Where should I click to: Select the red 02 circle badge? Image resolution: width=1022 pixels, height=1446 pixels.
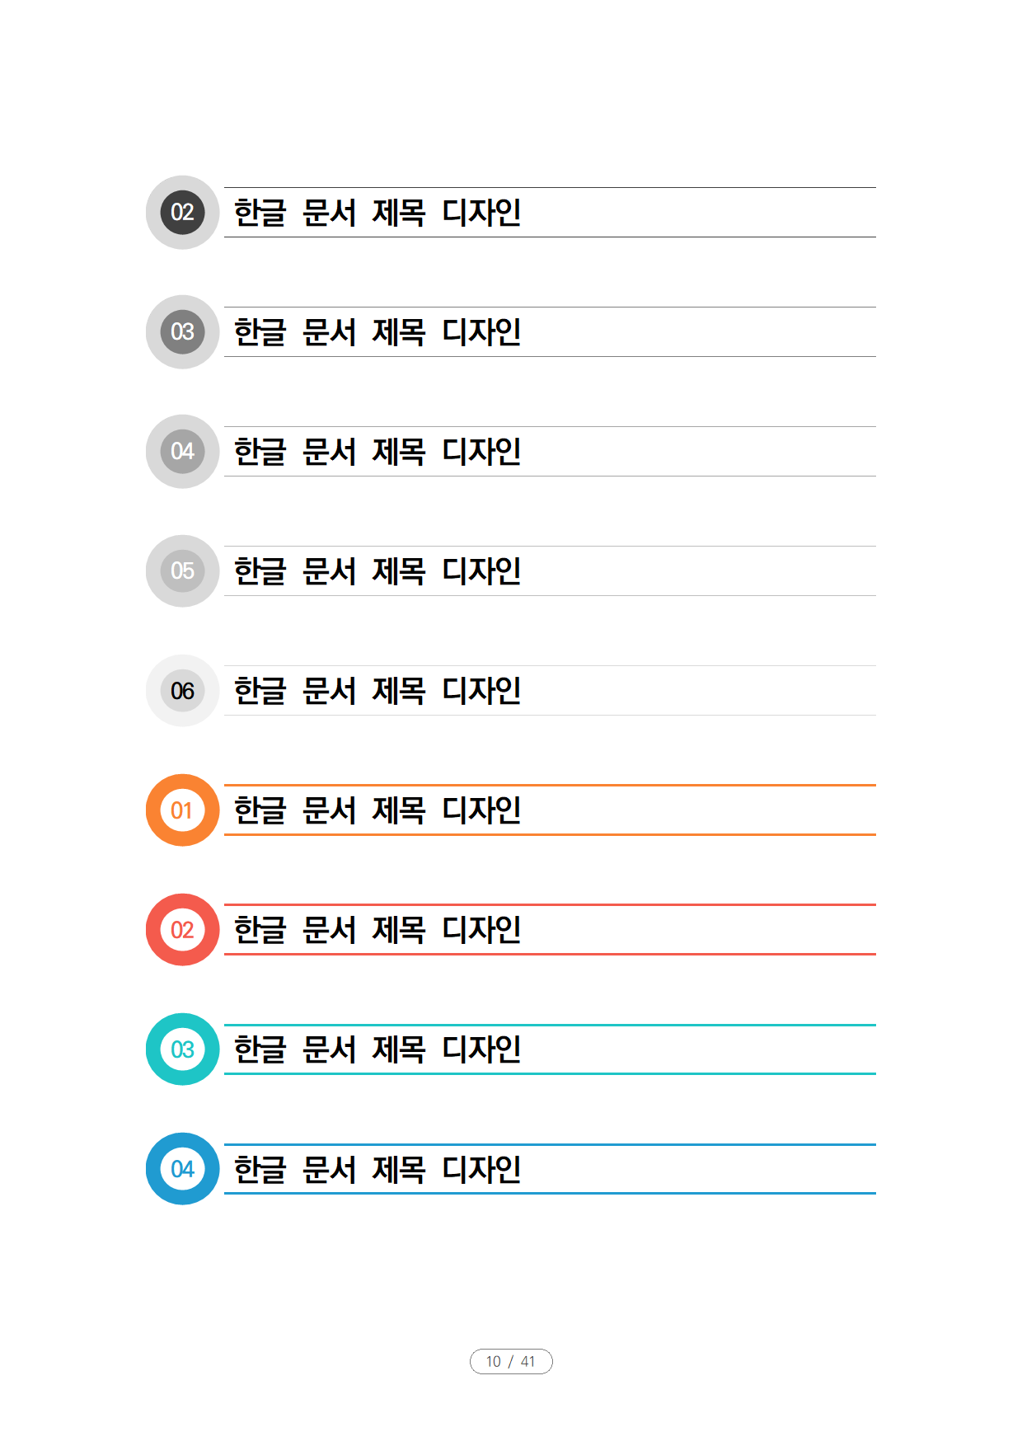pyautogui.click(x=182, y=929)
